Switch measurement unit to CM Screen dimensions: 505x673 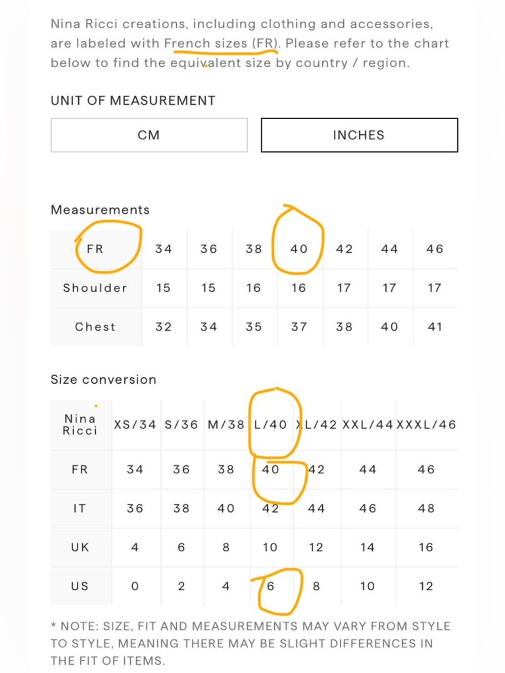coord(149,135)
